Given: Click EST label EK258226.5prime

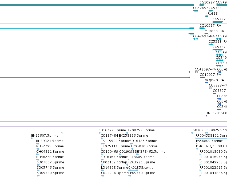Looking at the screenshot, I should [133, 136].
